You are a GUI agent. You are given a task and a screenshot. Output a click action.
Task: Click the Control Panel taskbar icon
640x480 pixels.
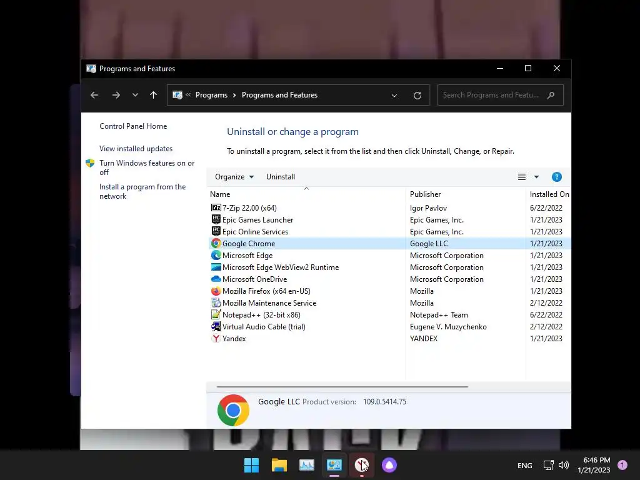point(334,465)
